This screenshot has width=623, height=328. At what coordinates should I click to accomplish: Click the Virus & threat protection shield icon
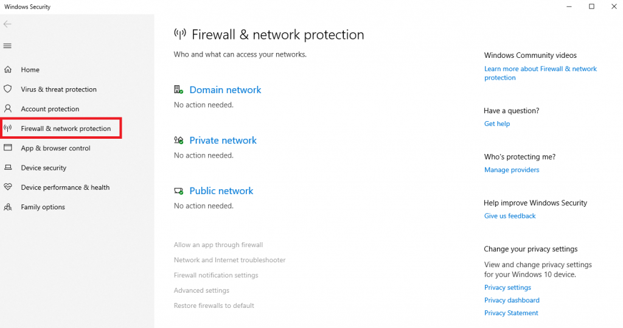[8, 89]
